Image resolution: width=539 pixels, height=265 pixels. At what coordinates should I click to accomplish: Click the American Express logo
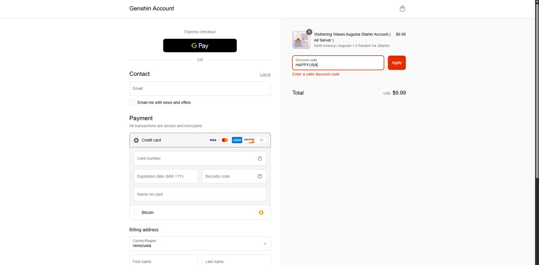(x=237, y=140)
